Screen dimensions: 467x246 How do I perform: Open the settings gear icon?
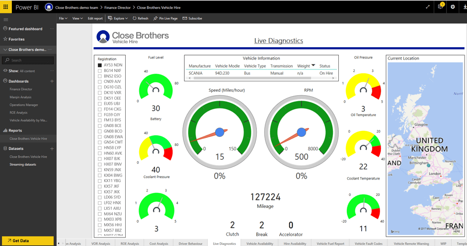pyautogui.click(x=453, y=7)
